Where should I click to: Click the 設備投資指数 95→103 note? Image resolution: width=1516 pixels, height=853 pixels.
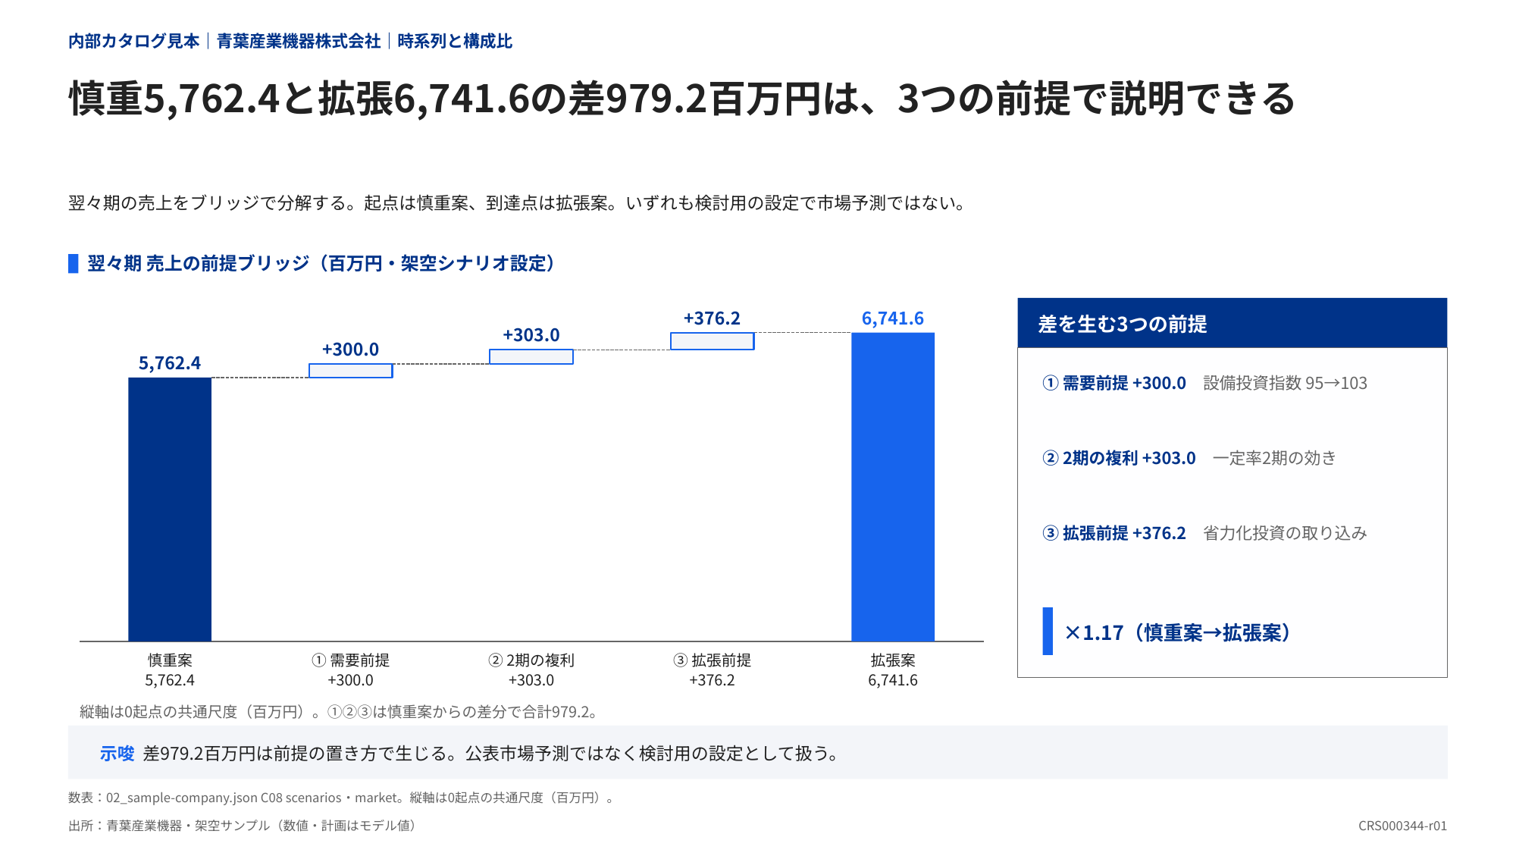(x=1286, y=383)
